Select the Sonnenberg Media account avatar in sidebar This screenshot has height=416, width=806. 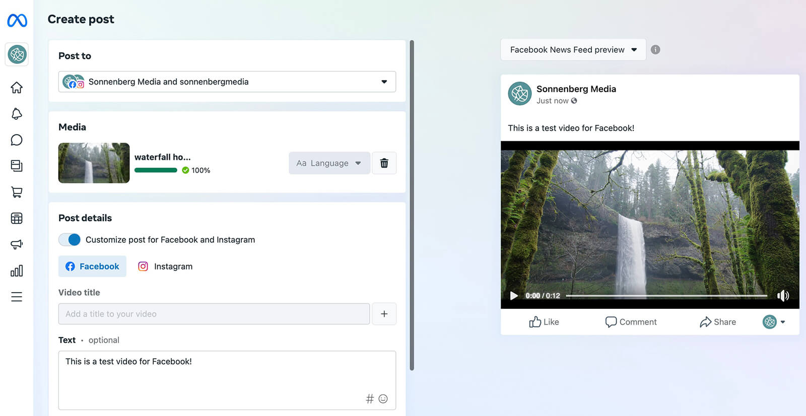tap(17, 54)
